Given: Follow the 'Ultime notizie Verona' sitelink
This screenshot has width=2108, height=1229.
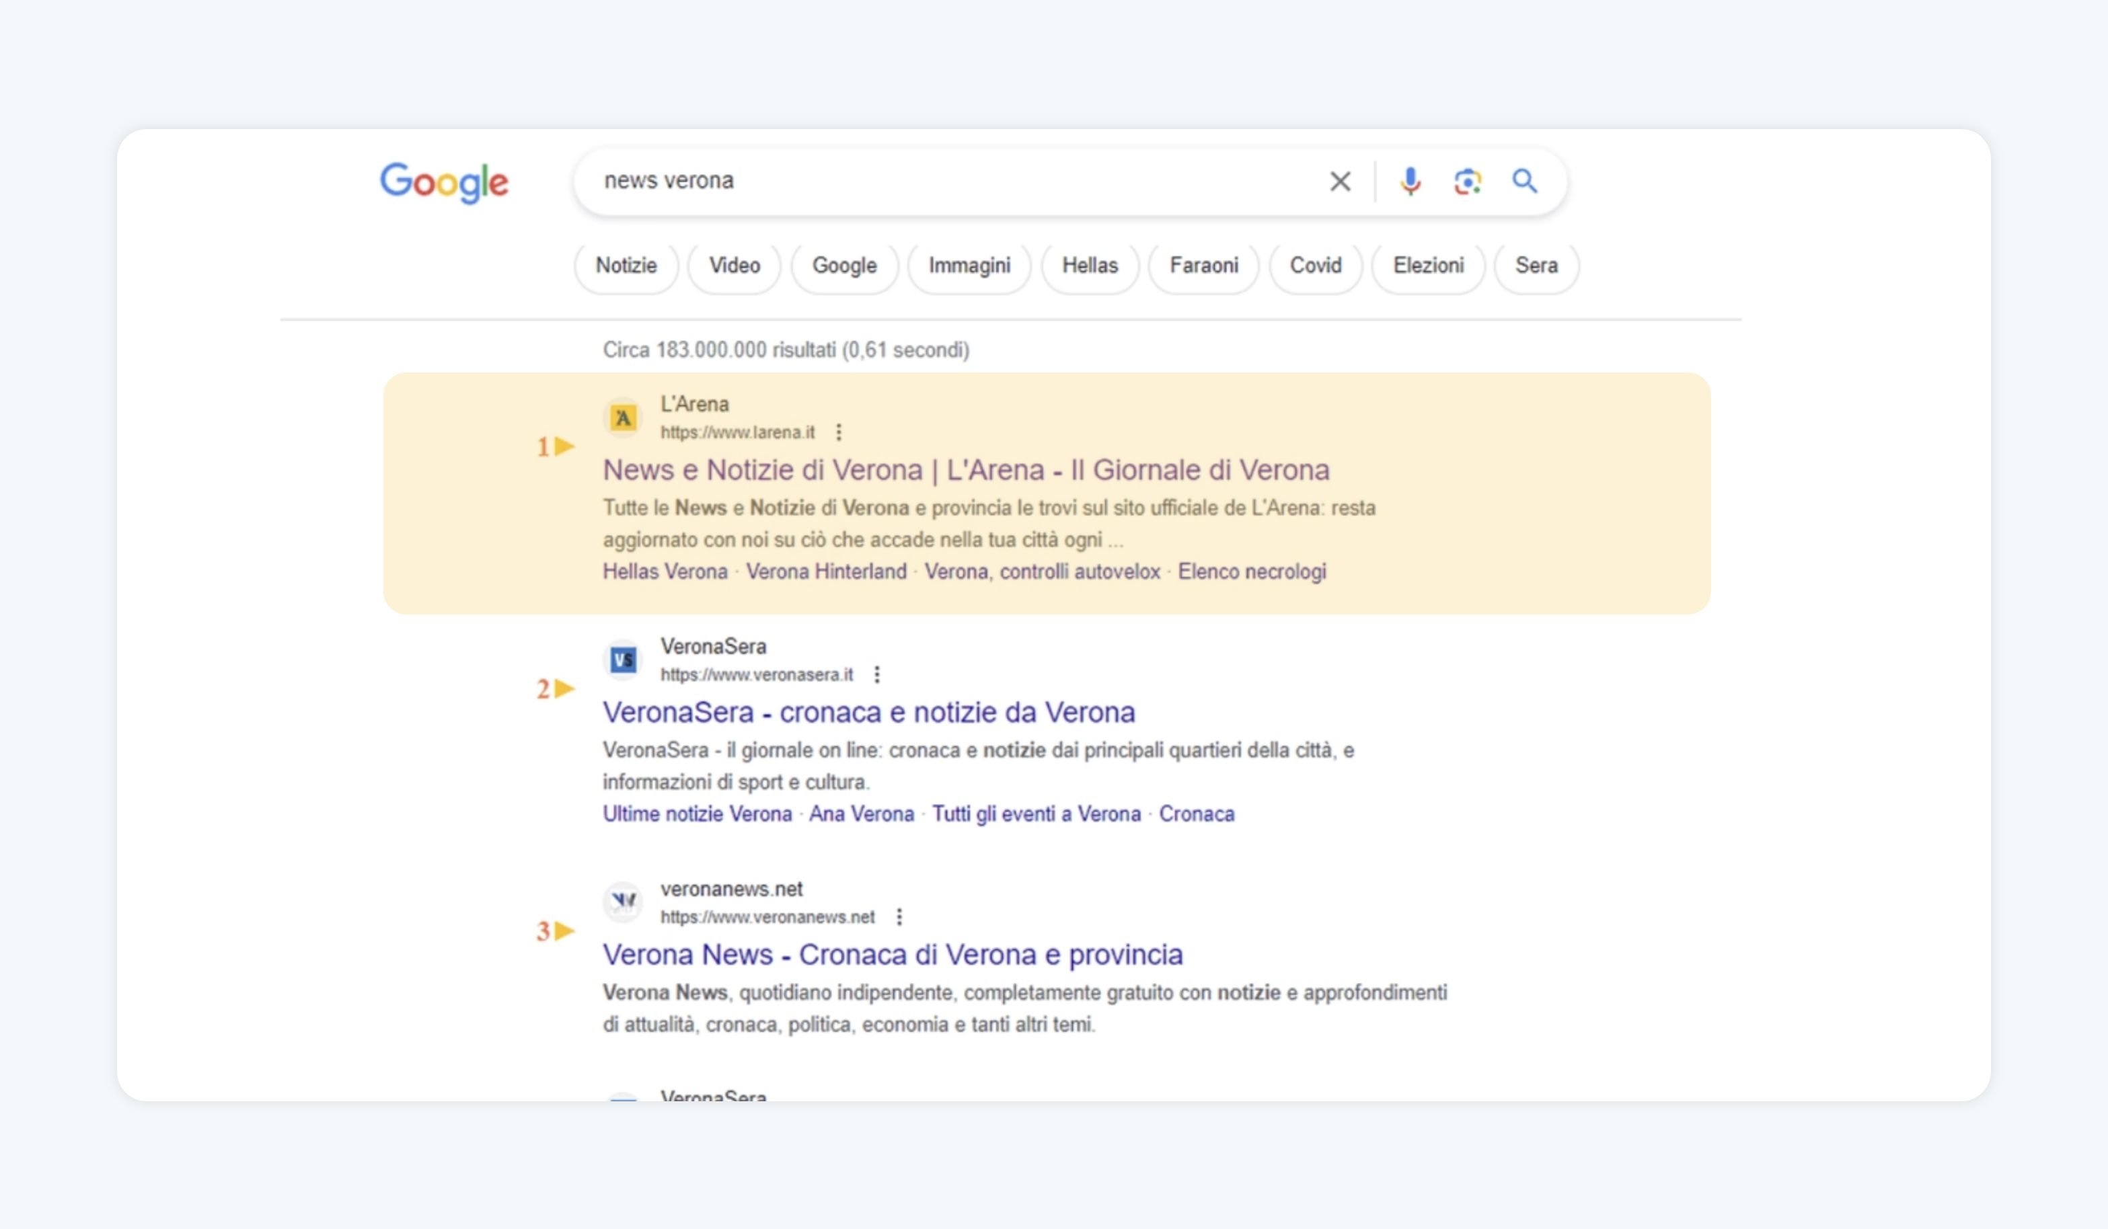Looking at the screenshot, I should pos(697,814).
